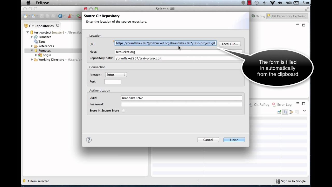The height and width of the screenshot is (187, 332).
Task: Click the Tags node icon
Action: click(36, 42)
